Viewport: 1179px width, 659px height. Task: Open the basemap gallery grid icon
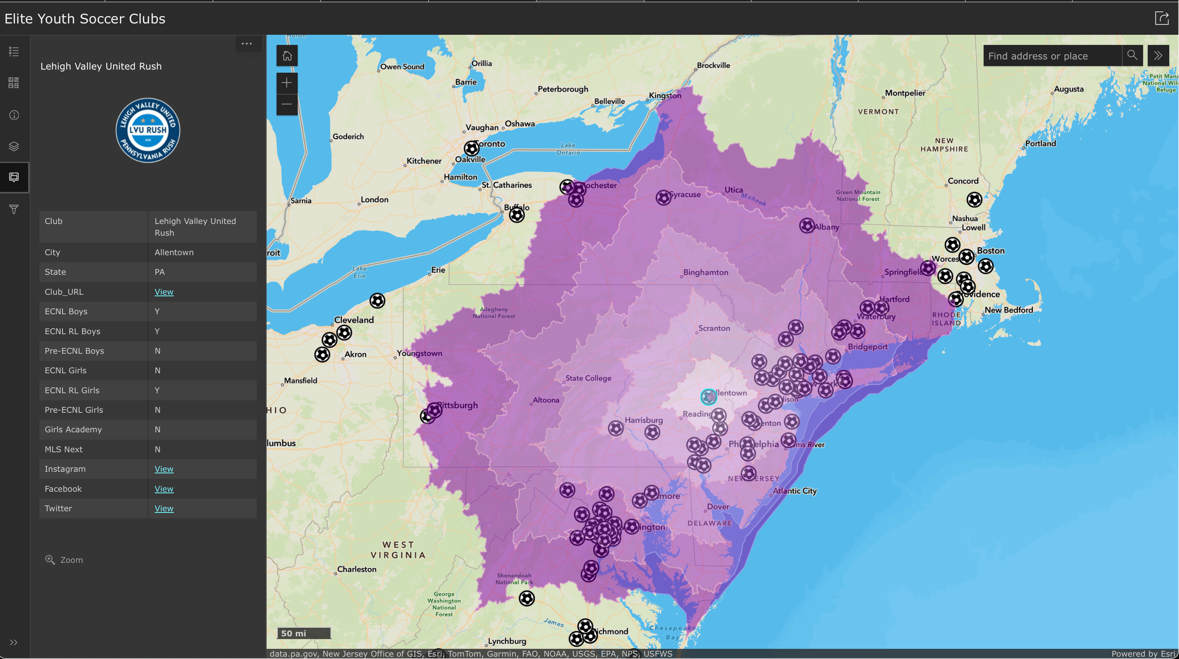[14, 83]
